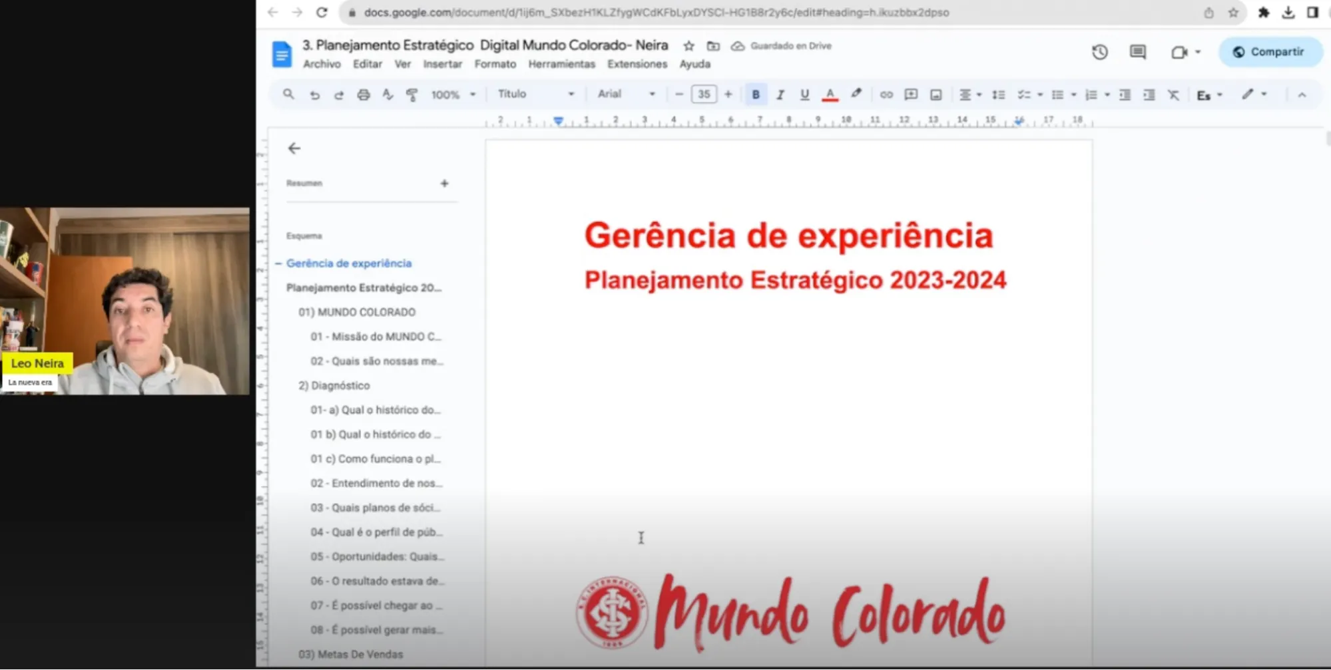This screenshot has width=1331, height=670.
Task: Insert an image into the document
Action: pos(936,94)
